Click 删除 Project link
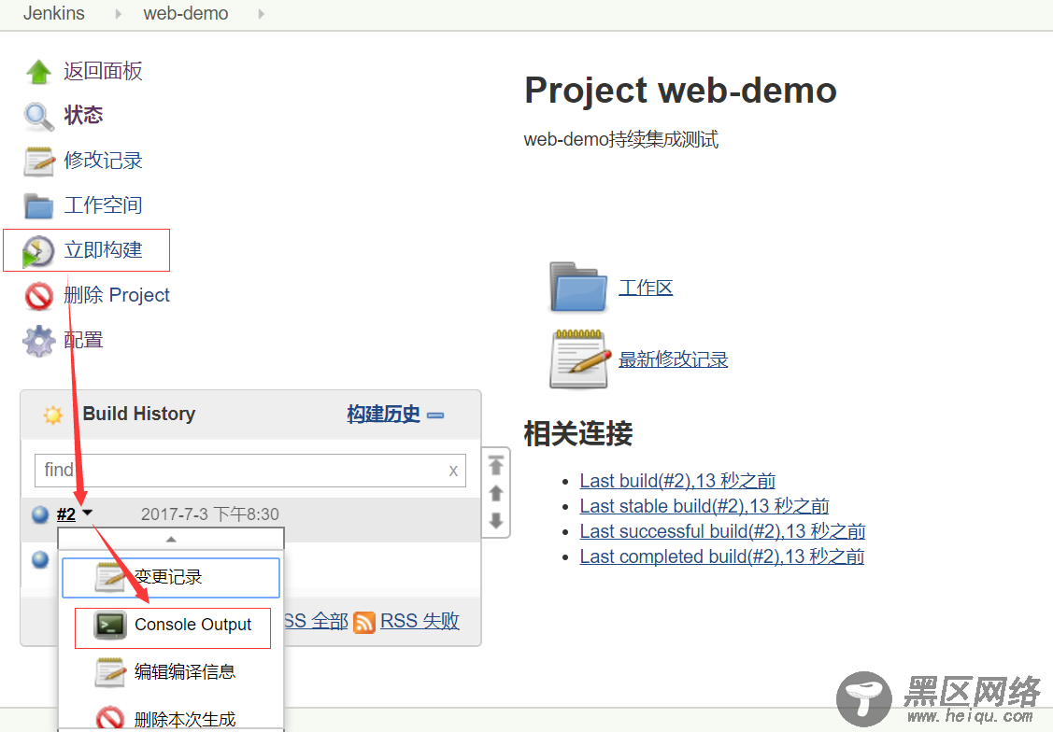This screenshot has width=1053, height=732. pyautogui.click(x=117, y=295)
